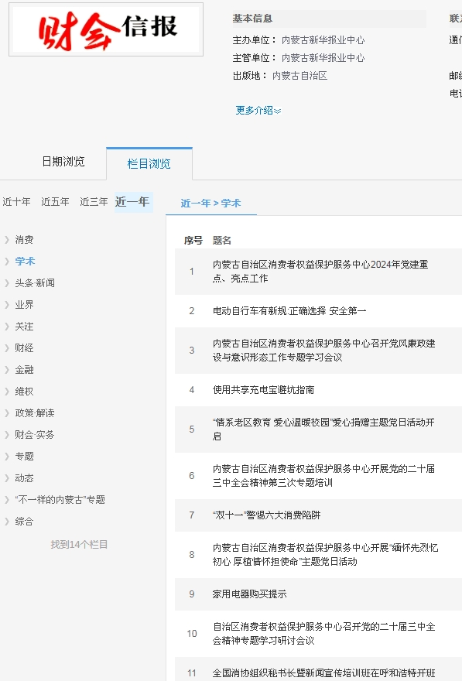The image size is (462, 681).
Task: Click the 基本信息 section header
Action: [252, 19]
